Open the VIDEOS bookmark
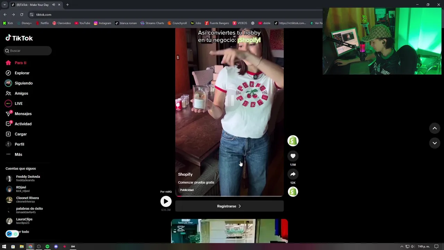444x250 pixels. tap(240, 23)
